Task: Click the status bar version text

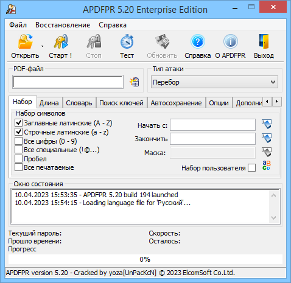Action: click(121, 273)
